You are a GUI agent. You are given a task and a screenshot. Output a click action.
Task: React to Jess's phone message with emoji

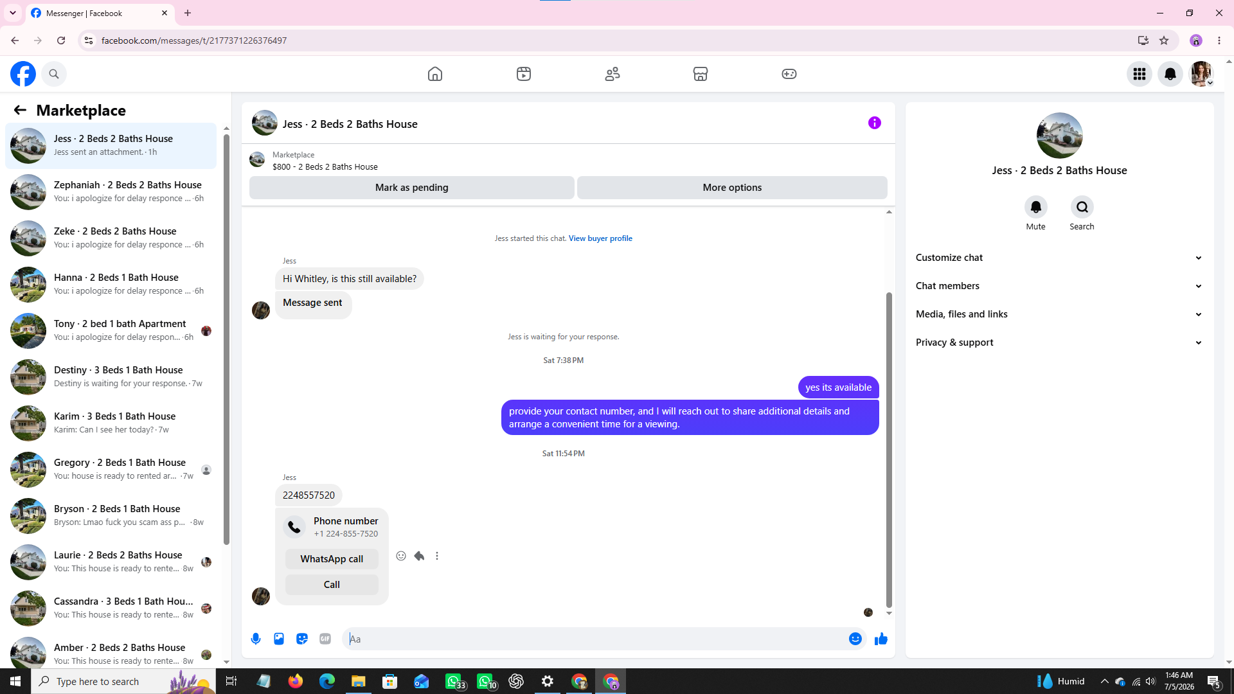pyautogui.click(x=401, y=556)
